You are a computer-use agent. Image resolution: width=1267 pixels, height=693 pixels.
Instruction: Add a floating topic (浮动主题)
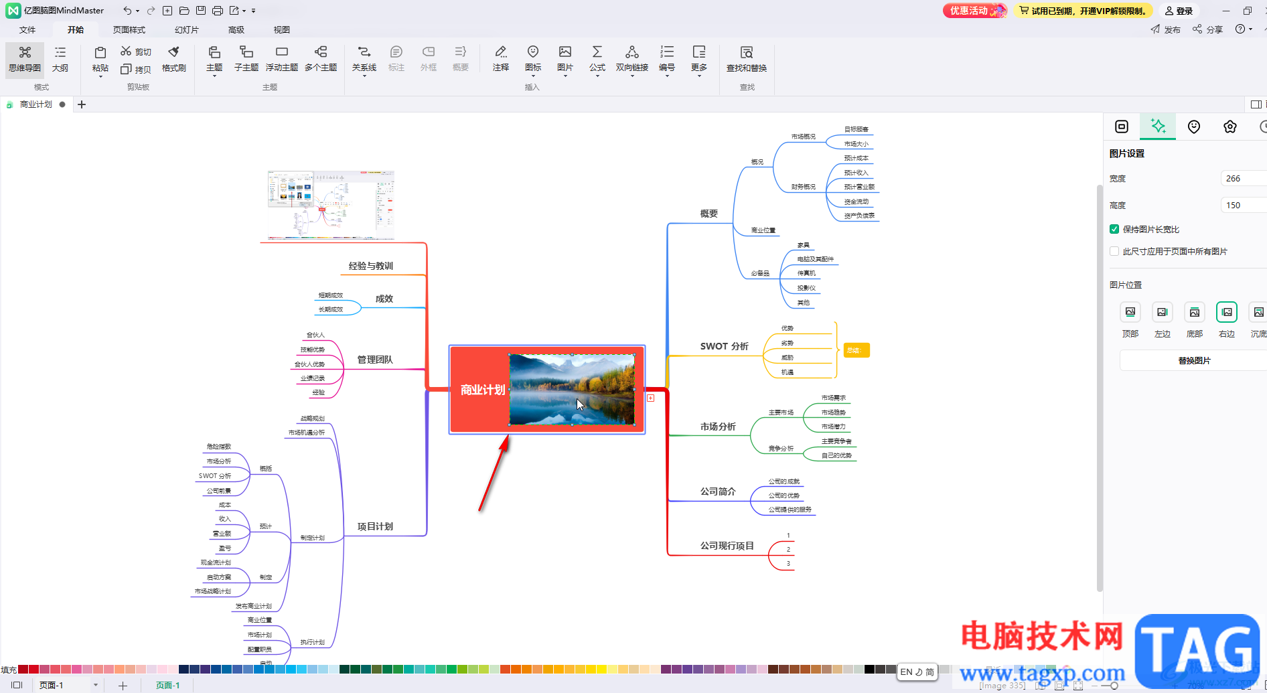282,60
